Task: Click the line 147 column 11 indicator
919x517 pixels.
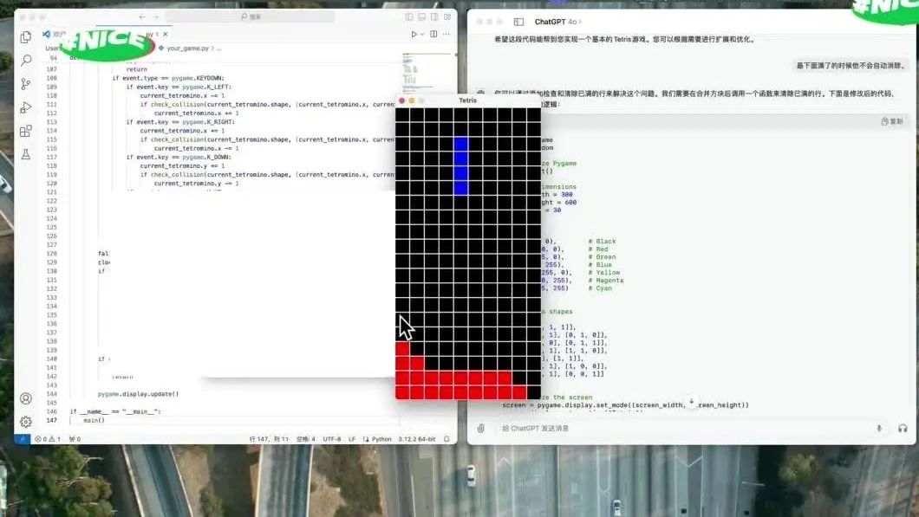Action: (269, 438)
